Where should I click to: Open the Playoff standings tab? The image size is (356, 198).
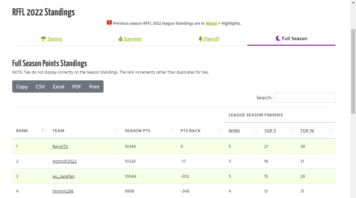point(211,39)
